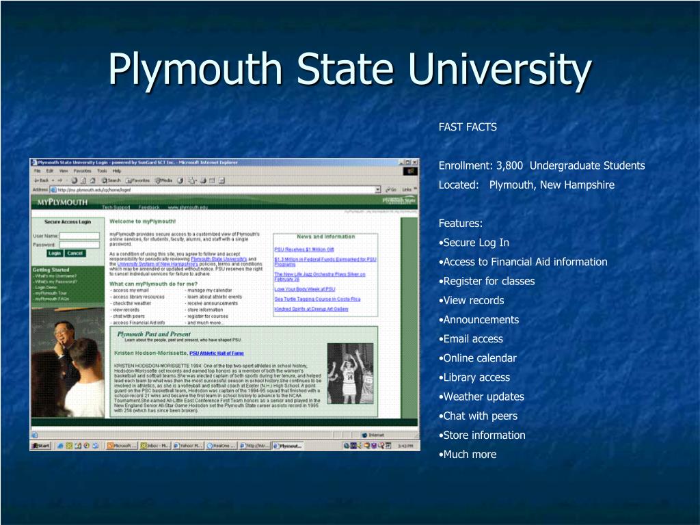700x525 pixels.
Task: Open the Feedback link in header
Action: (149, 207)
